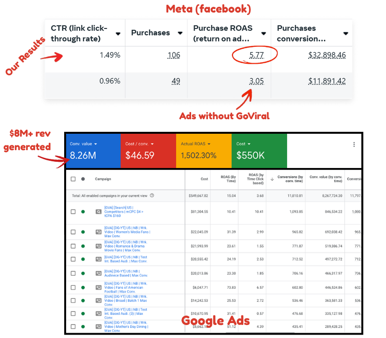
Task: Sort by the Campaign column header
Action: point(103,179)
